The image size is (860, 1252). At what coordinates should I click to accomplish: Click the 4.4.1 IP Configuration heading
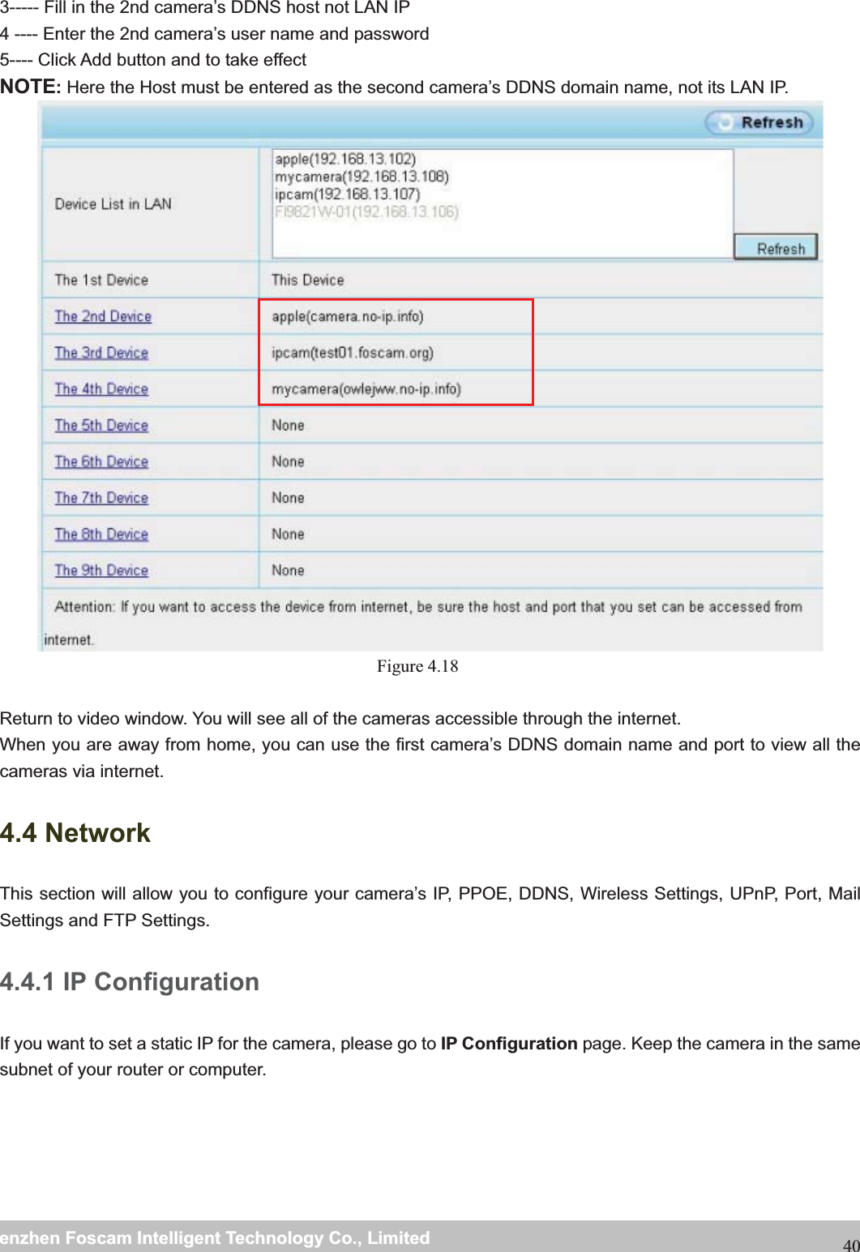coord(130,982)
